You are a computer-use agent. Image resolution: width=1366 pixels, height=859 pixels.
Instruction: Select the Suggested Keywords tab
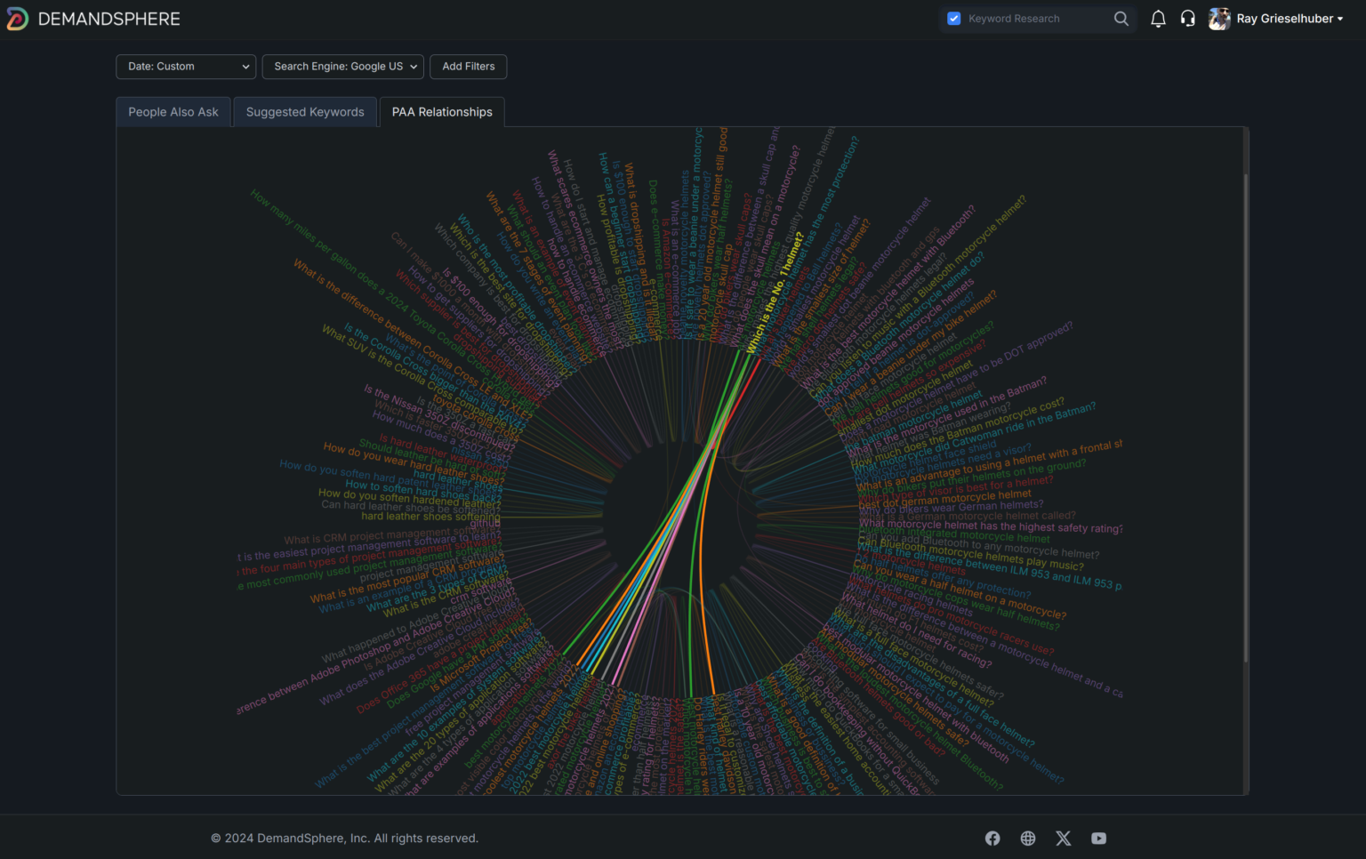[x=305, y=112]
